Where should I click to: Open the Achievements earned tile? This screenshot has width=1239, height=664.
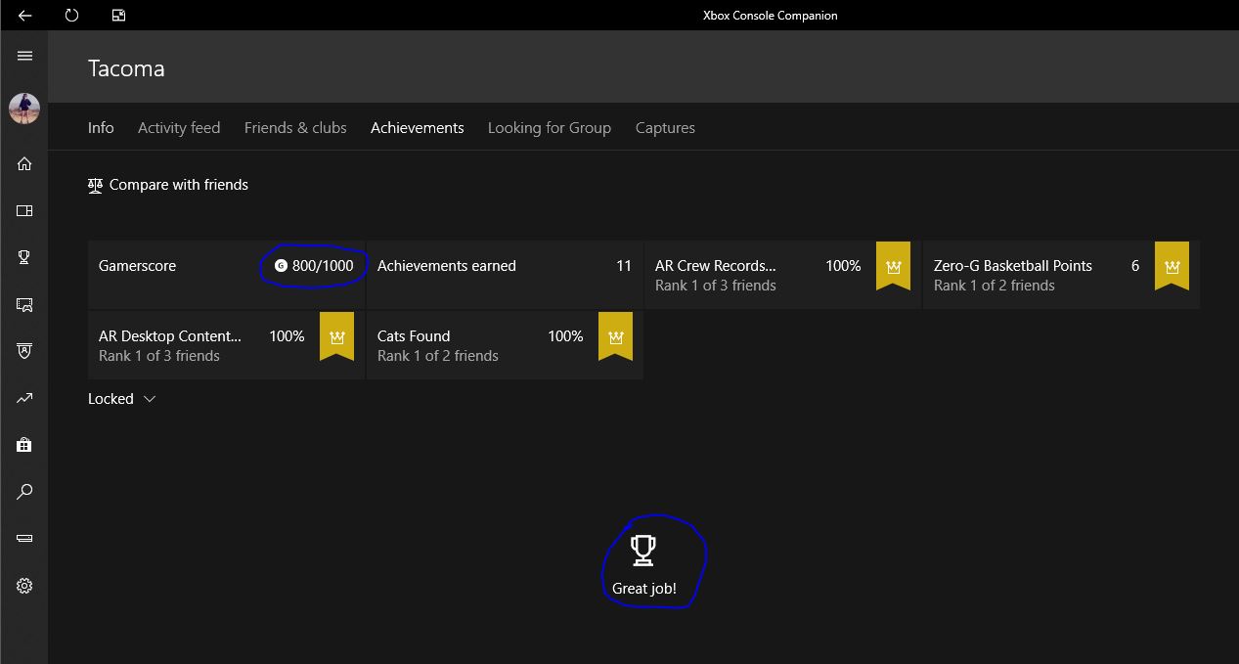[x=505, y=275]
